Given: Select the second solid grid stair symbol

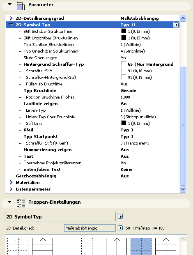Looking at the screenshot, I should [42, 246].
